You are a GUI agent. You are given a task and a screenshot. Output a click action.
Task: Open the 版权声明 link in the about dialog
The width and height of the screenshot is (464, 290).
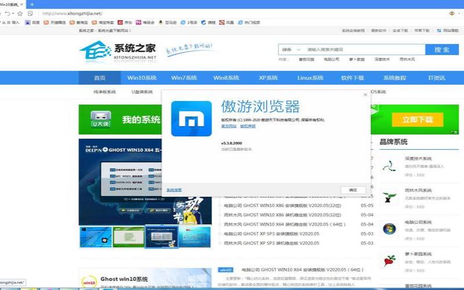pos(248,126)
